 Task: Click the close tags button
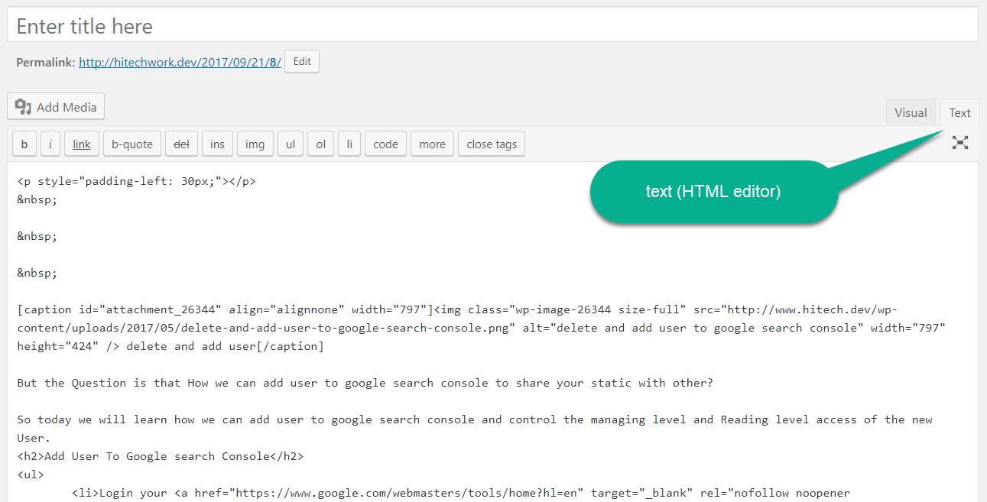492,144
